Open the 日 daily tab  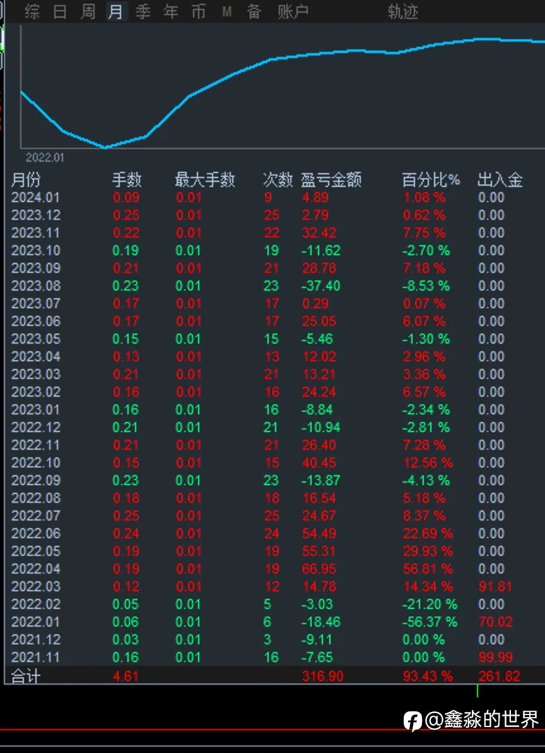coord(60,11)
